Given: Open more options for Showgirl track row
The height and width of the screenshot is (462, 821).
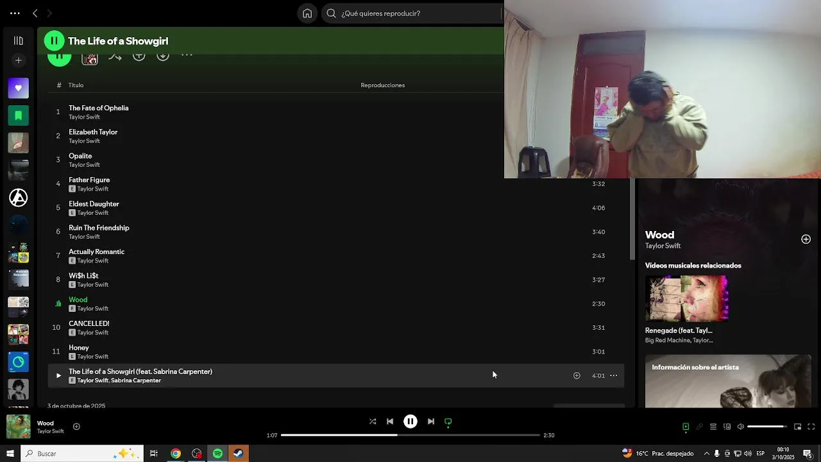Looking at the screenshot, I should tap(613, 375).
